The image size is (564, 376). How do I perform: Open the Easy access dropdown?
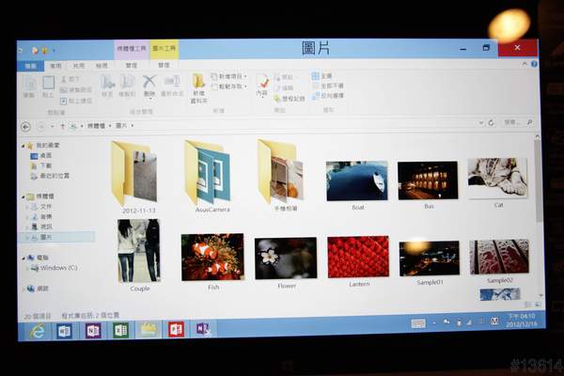coord(229,86)
